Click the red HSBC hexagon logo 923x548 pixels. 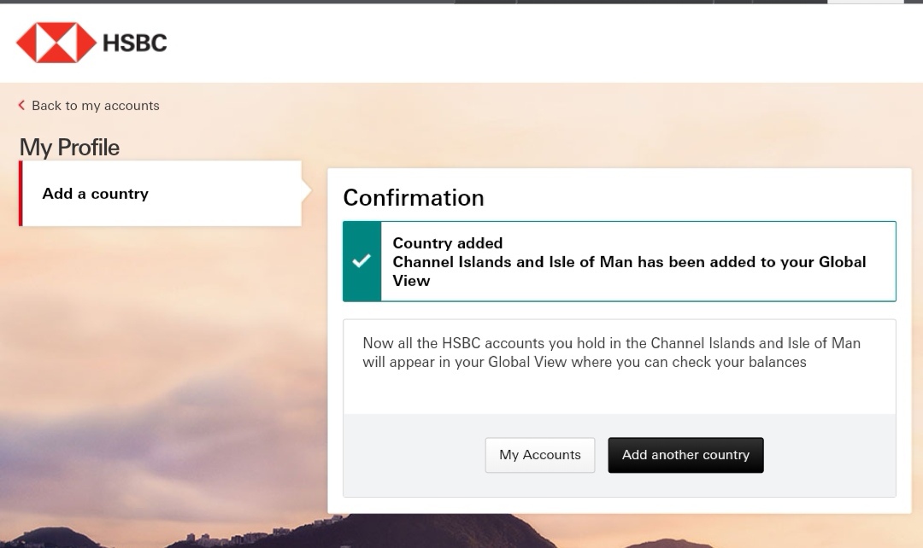tap(56, 43)
